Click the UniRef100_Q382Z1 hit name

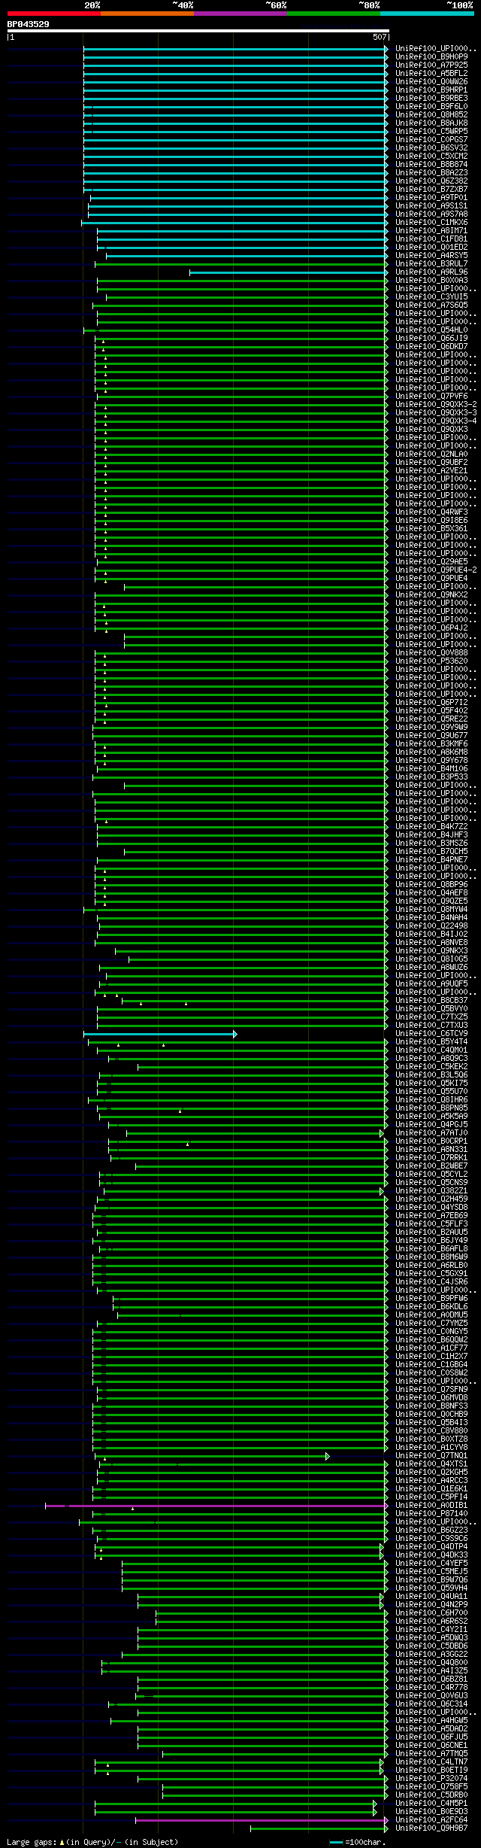click(x=431, y=1190)
